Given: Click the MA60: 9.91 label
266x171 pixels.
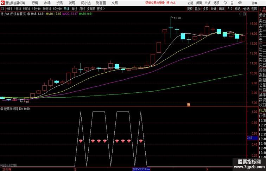Looking at the screenshot, I should point(85,14).
